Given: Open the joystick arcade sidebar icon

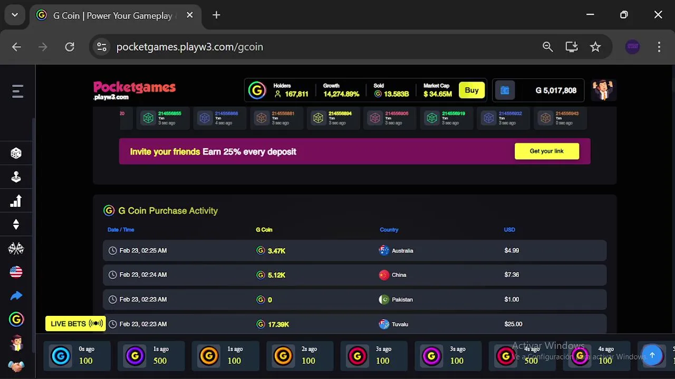Looking at the screenshot, I should click(x=16, y=177).
